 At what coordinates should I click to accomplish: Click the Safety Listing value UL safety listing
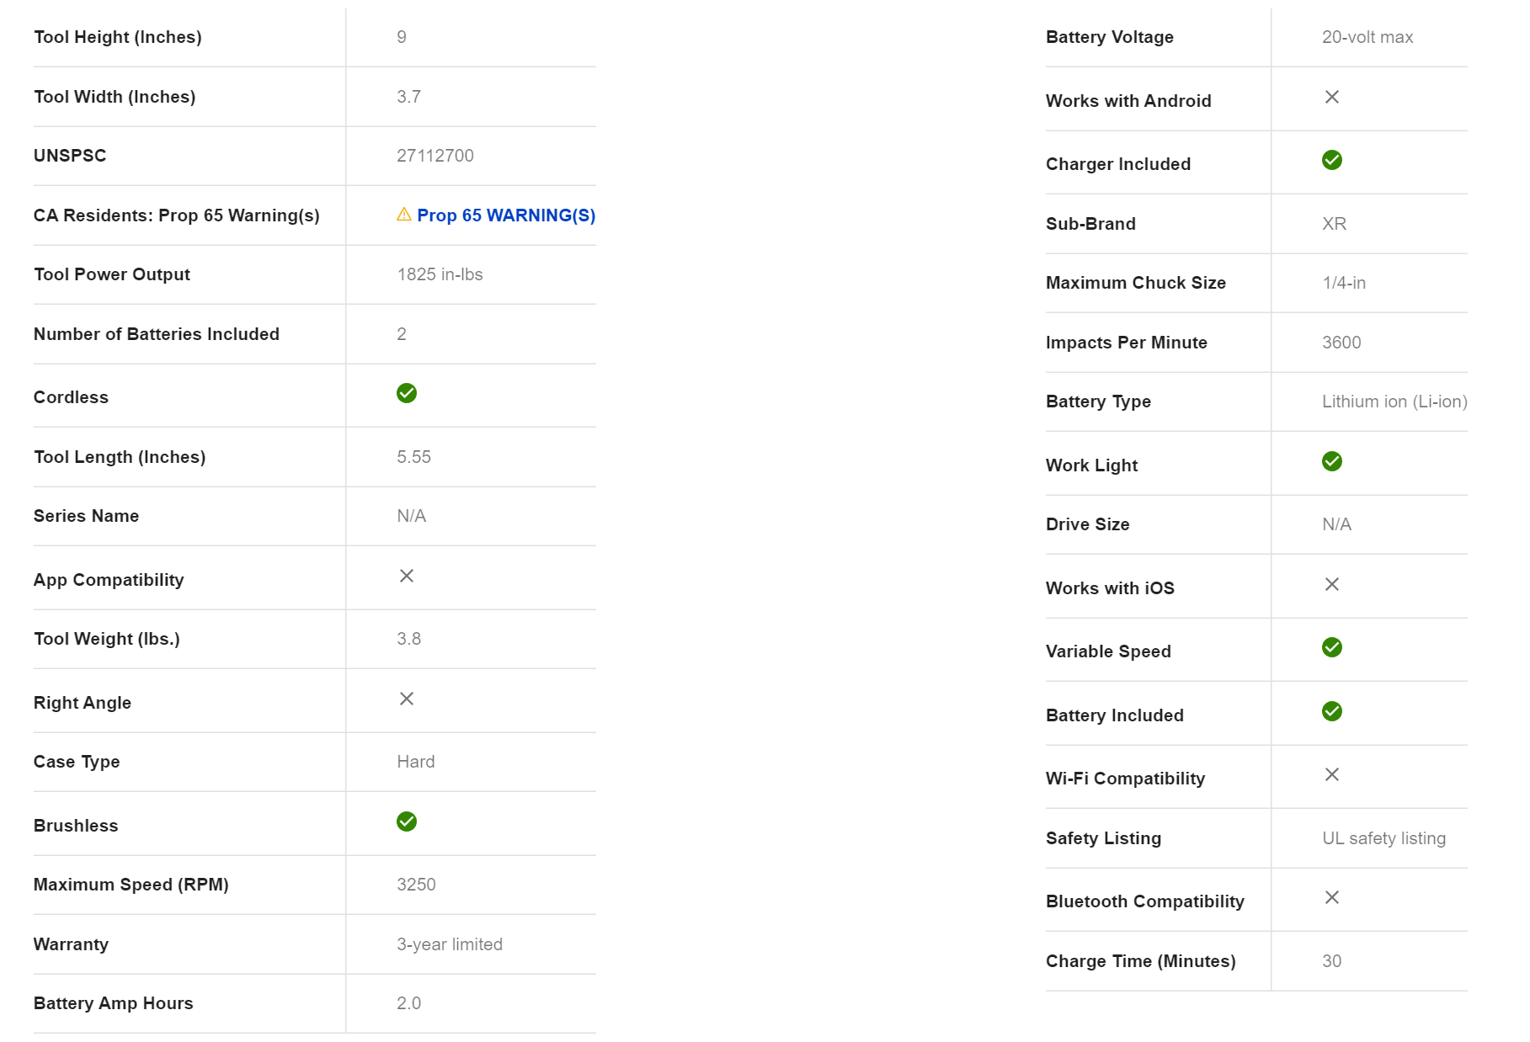tap(1383, 838)
